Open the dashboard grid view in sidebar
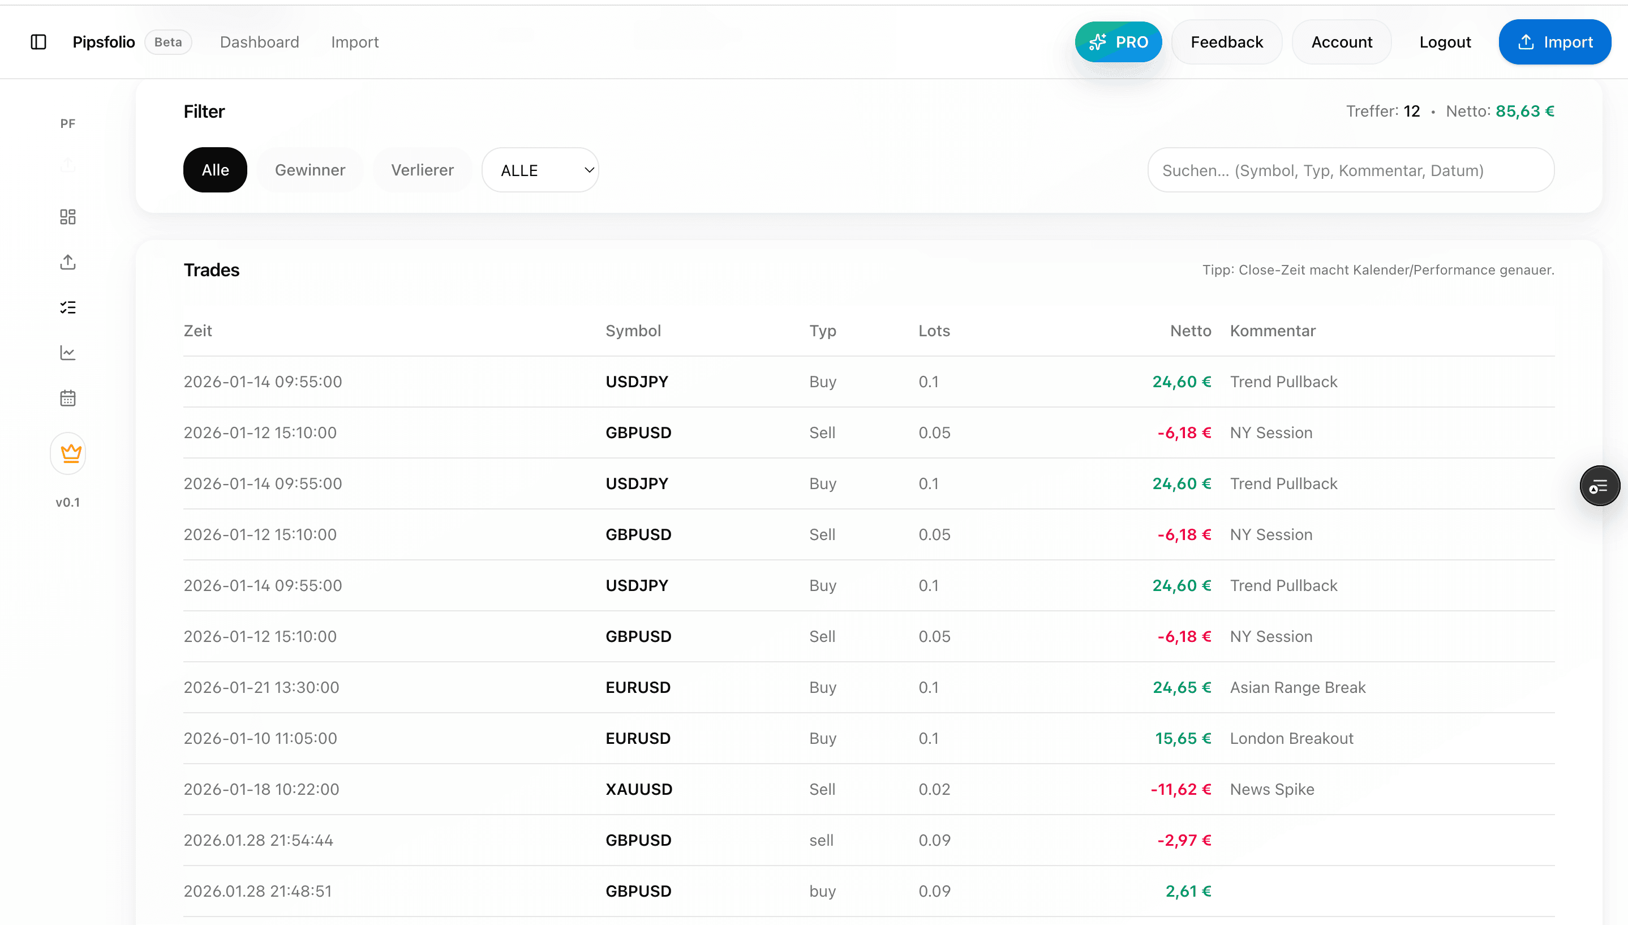Viewport: 1628px width, 925px height. click(67, 216)
